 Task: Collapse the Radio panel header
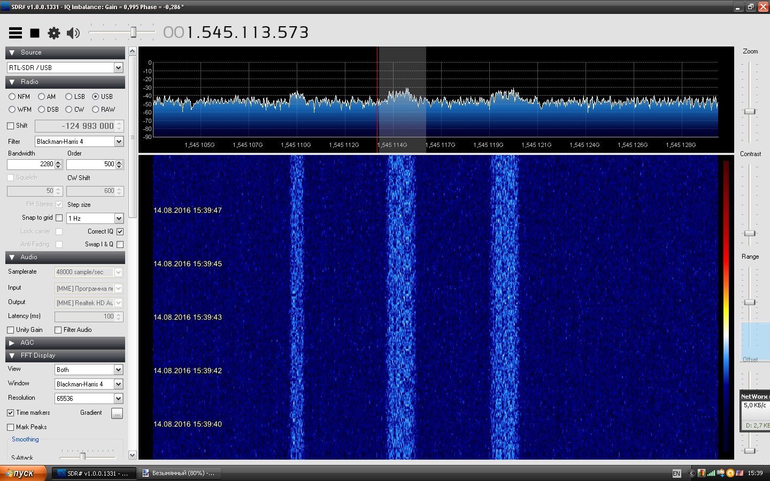[x=65, y=82]
